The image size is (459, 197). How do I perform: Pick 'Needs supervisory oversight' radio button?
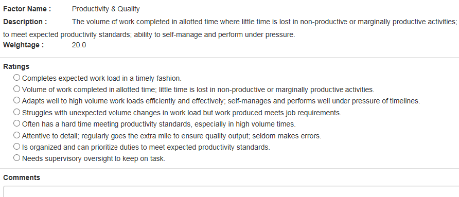(16, 158)
